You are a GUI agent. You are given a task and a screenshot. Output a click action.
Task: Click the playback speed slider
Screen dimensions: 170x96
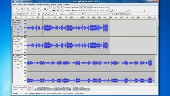point(63,14)
